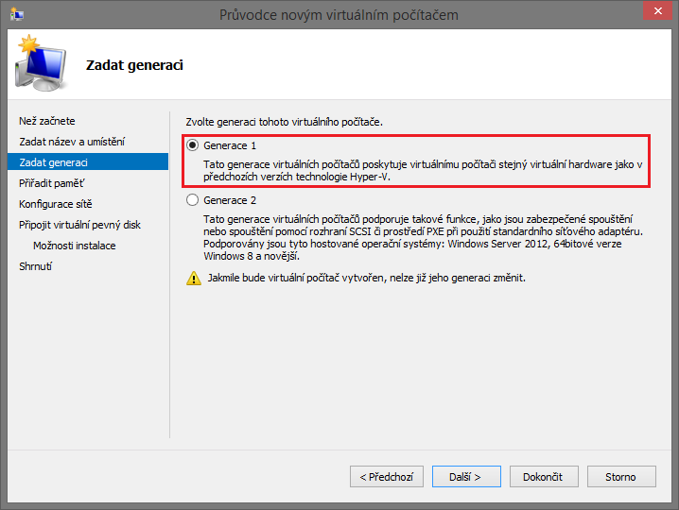Image resolution: width=679 pixels, height=510 pixels.
Task: Select the Generace 2 radio button
Action: pyautogui.click(x=193, y=200)
